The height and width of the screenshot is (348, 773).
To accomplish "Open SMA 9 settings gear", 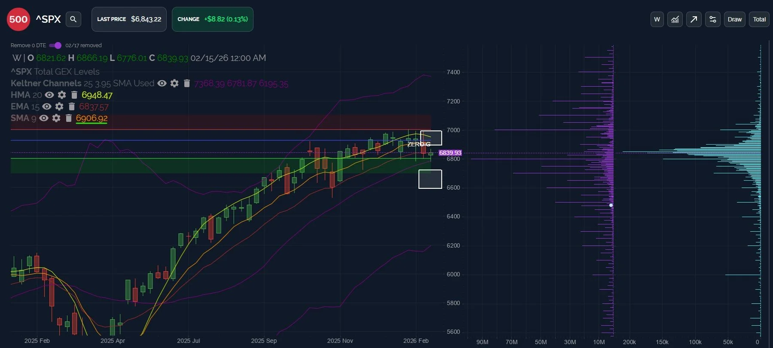I will point(56,118).
